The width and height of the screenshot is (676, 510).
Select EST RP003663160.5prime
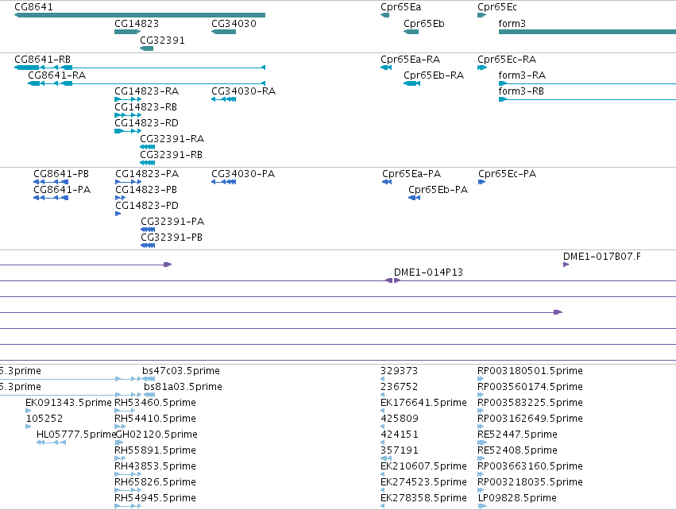(x=481, y=474)
